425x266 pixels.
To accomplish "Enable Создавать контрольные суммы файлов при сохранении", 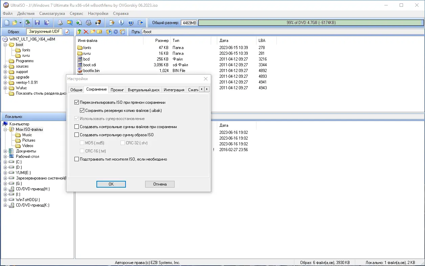I will 77,127.
